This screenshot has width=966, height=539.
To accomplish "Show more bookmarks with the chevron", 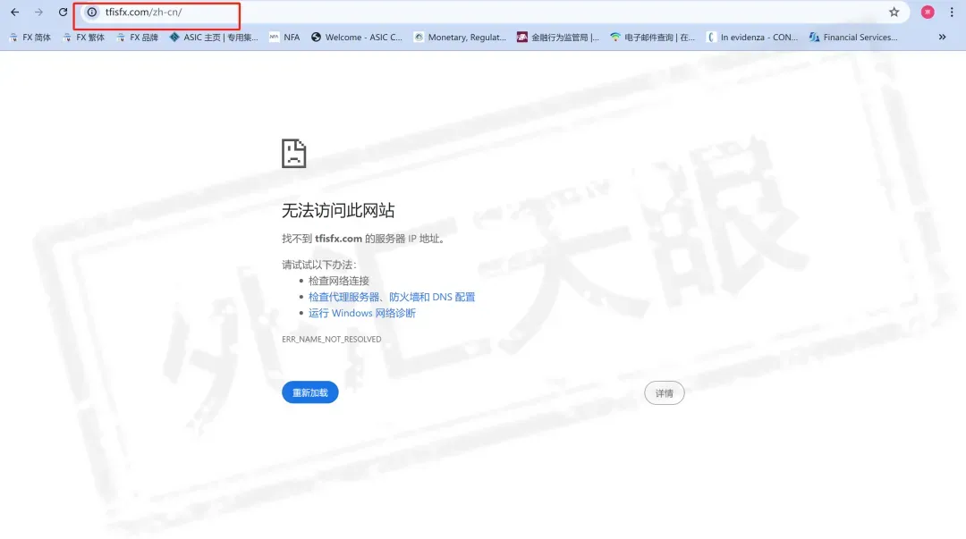I will pos(942,37).
